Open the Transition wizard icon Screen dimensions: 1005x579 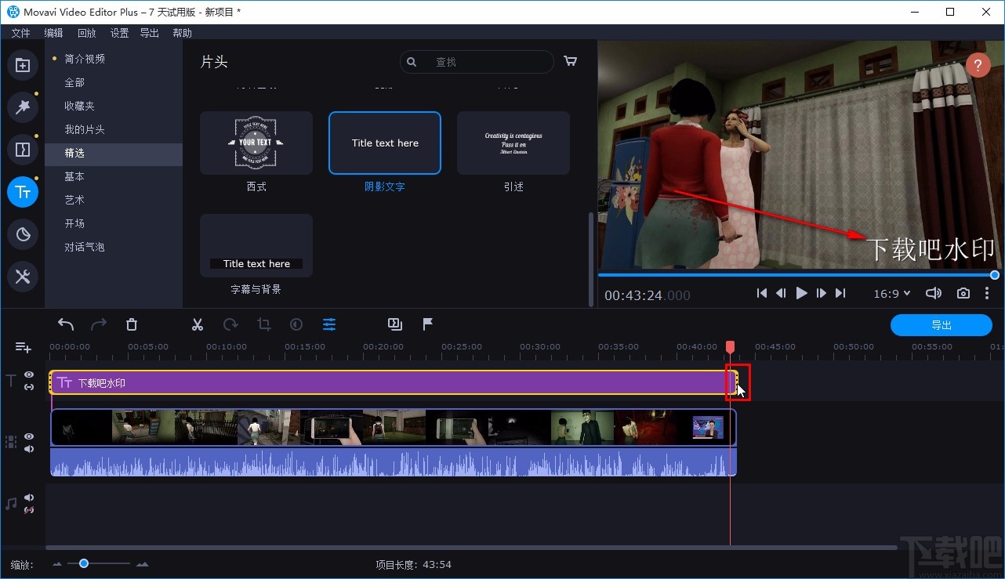395,324
